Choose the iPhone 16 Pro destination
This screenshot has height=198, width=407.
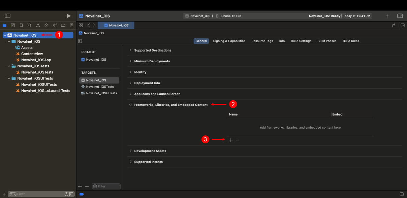click(230, 16)
